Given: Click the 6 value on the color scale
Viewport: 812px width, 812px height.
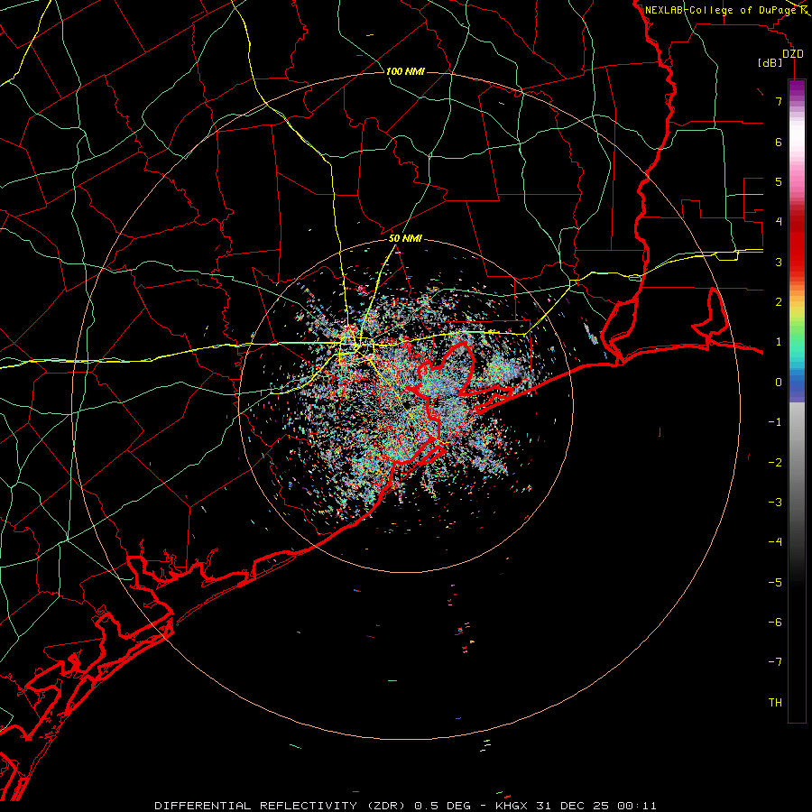Looking at the screenshot, I should [x=779, y=142].
